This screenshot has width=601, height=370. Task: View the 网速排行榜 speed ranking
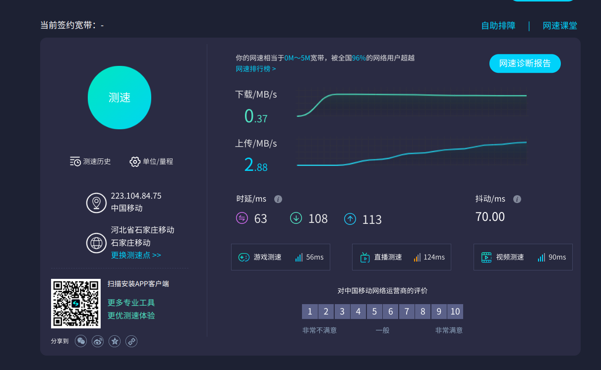256,69
